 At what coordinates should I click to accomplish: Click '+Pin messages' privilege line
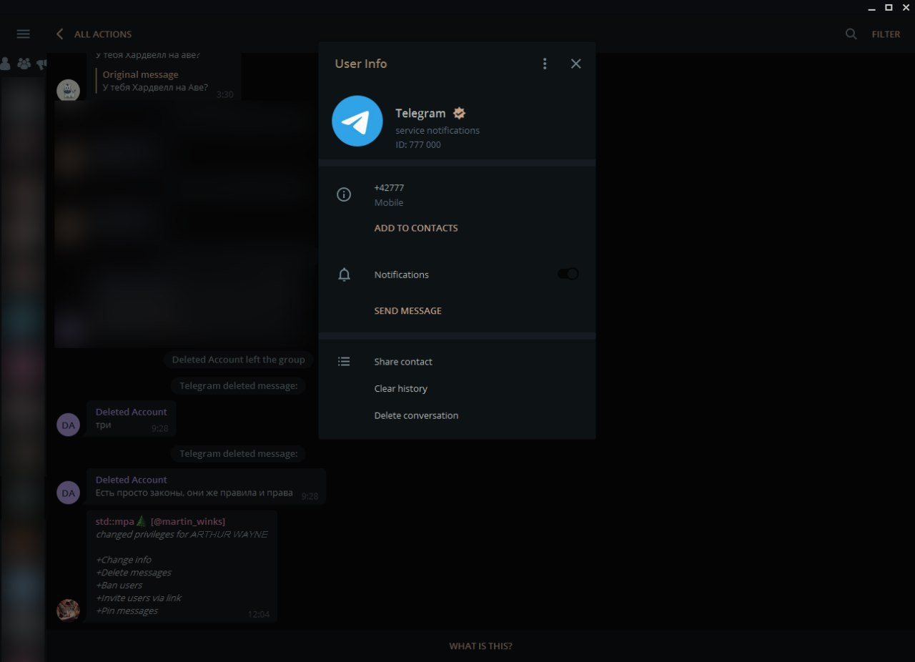[127, 611]
